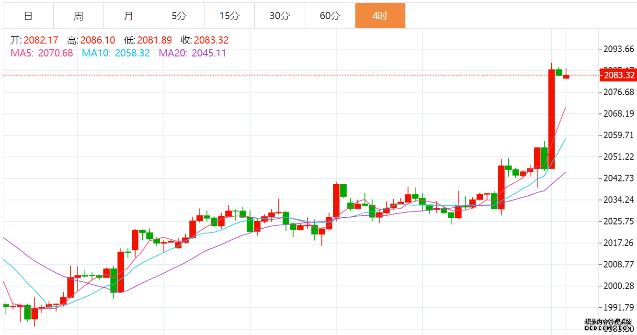Switch chart to the 5分 interval
The height and width of the screenshot is (335, 637).
click(x=179, y=16)
